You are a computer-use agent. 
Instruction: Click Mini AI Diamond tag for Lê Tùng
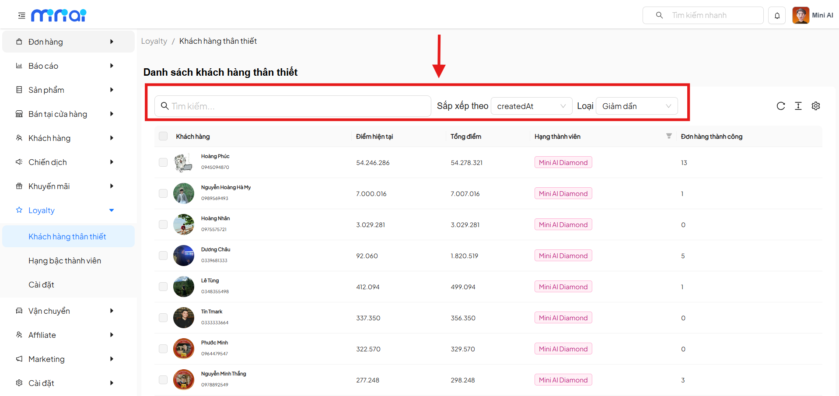click(563, 287)
